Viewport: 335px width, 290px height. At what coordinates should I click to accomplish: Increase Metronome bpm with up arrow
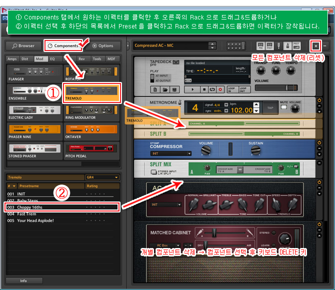[x=256, y=104]
